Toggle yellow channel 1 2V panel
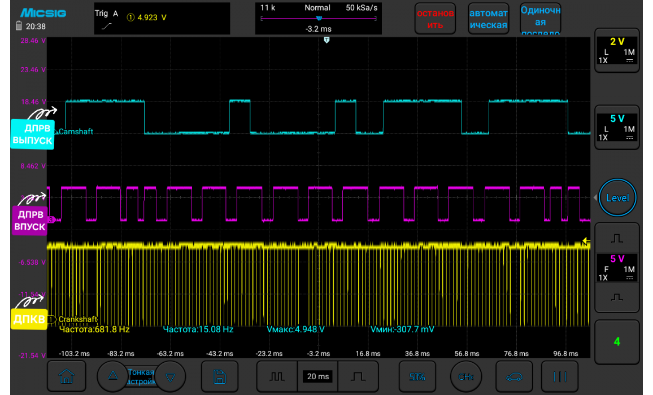 click(x=616, y=51)
